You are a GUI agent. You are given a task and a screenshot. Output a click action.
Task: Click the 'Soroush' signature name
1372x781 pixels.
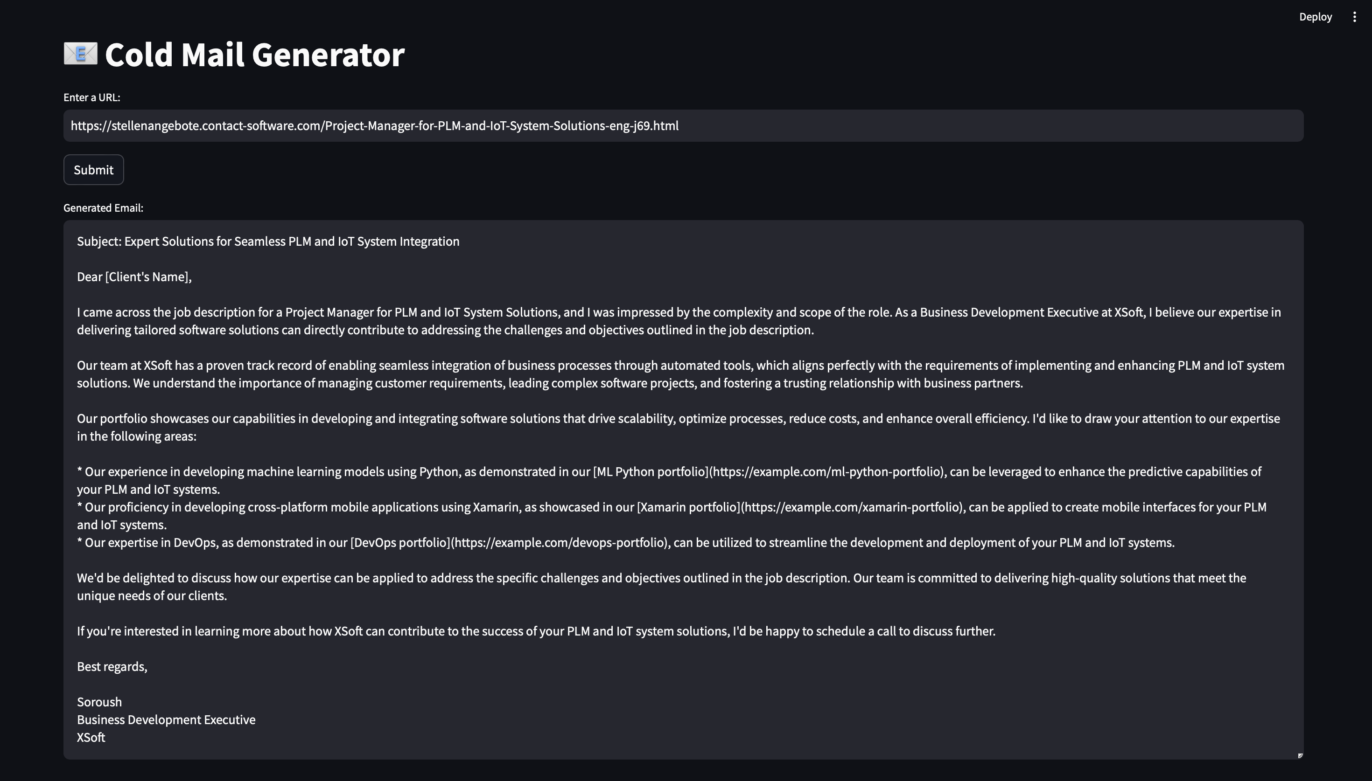[x=99, y=702]
